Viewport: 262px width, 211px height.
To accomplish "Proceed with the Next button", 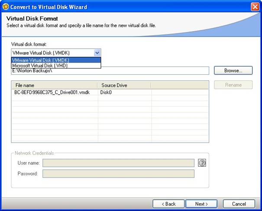I will click(x=201, y=204).
